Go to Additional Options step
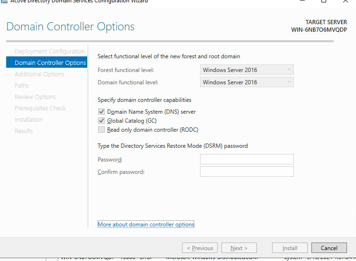356x261 pixels. (x=39, y=74)
